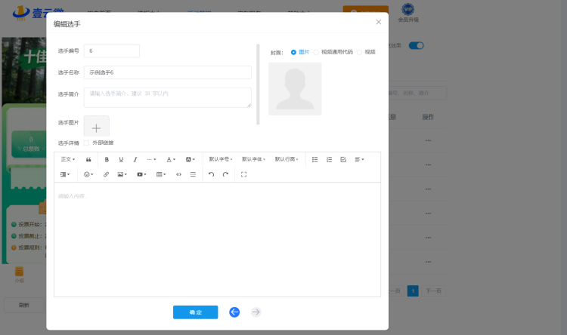The width and height of the screenshot is (567, 335).
Task: Open the 正文 heading style dropdown
Action: point(67,159)
